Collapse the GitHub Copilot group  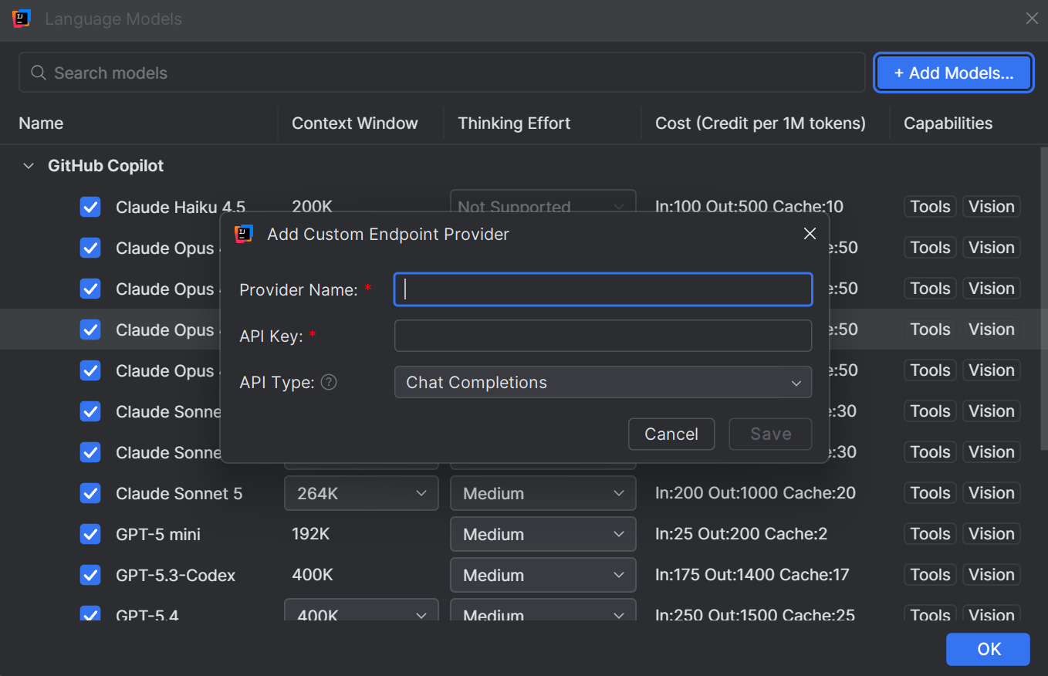tap(29, 166)
